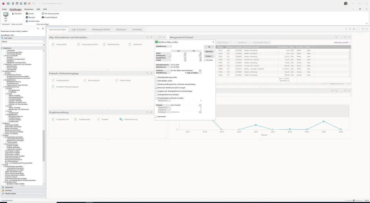The width and height of the screenshot is (370, 203).
Task: Open the Artikelgruppe bis dropdown
Action: pyautogui.click(x=200, y=56)
